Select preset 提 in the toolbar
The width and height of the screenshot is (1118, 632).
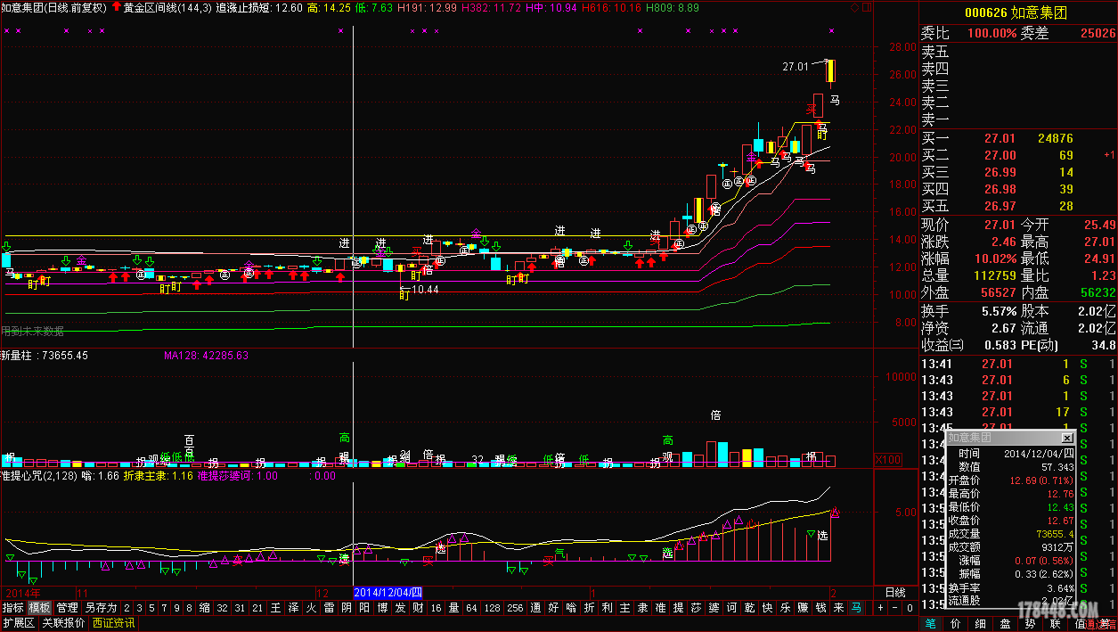tap(678, 607)
